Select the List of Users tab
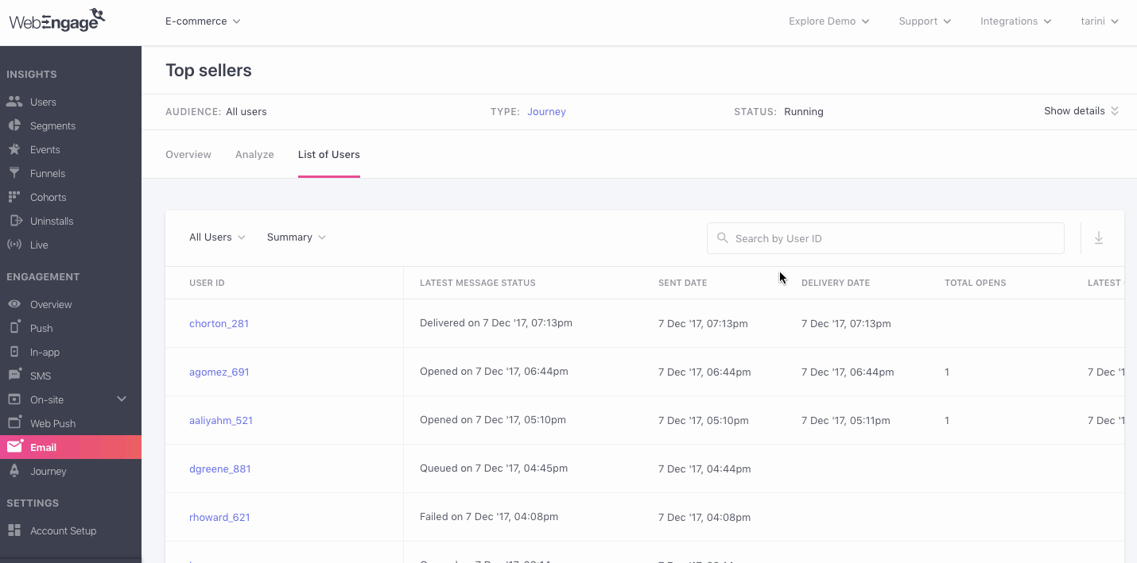Screen dimensions: 1137x563 pos(329,155)
